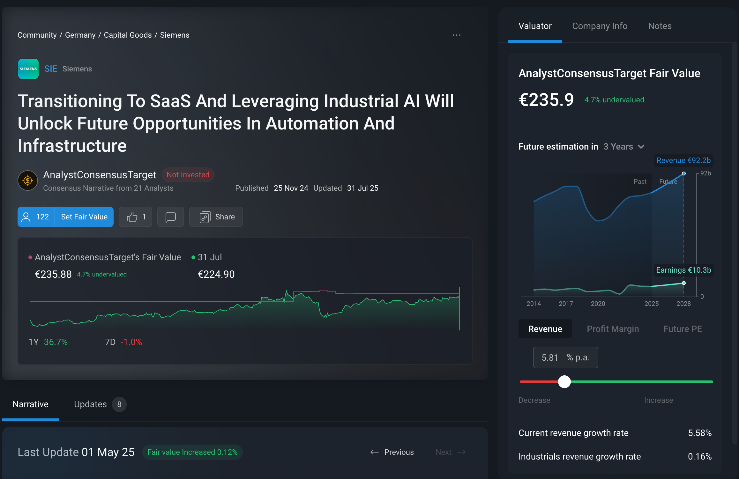Click the Not Invested badge
The height and width of the screenshot is (479, 739).
tap(188, 175)
